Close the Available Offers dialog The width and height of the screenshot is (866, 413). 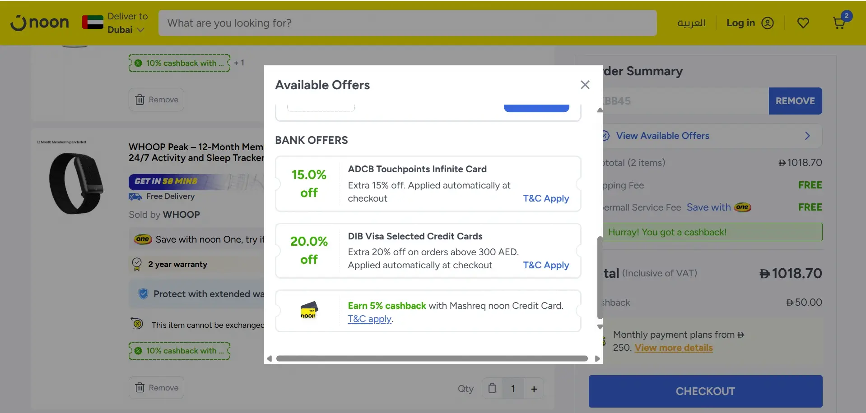[585, 85]
